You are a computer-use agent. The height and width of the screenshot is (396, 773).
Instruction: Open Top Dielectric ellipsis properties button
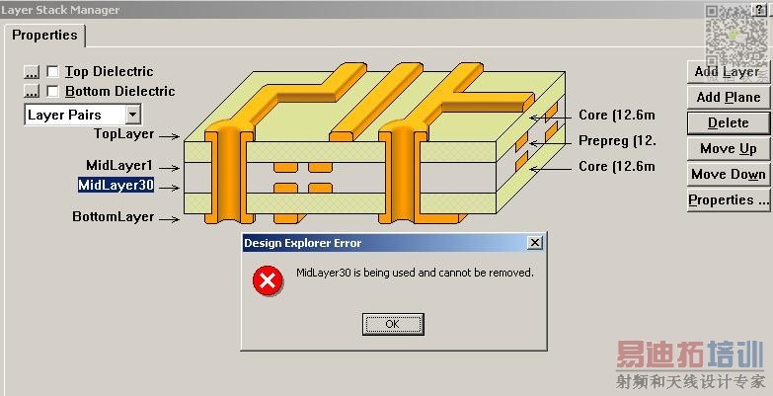32,72
